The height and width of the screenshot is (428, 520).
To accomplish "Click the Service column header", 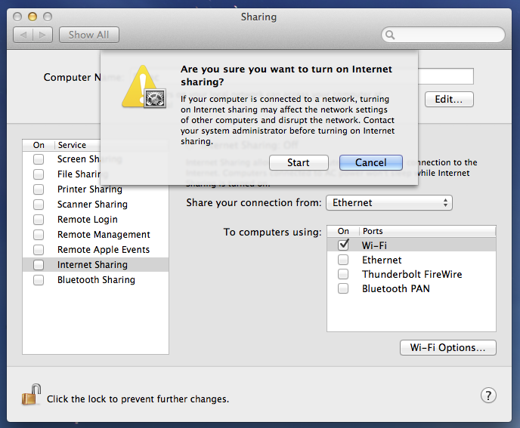I will [77, 145].
